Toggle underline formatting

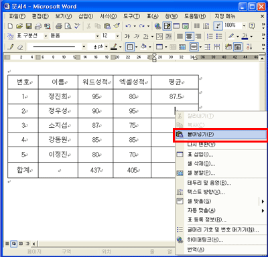point(146,36)
